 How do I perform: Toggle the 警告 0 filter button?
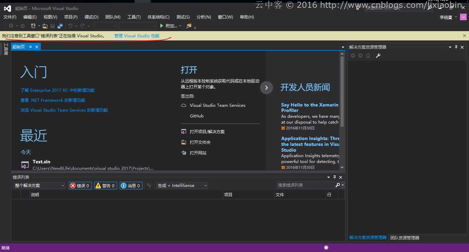coord(105,186)
